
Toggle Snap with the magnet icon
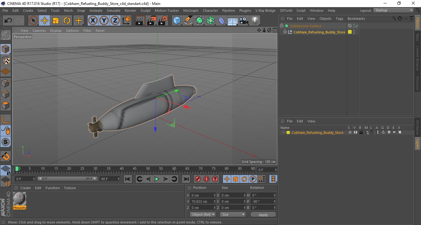(x=6, y=156)
